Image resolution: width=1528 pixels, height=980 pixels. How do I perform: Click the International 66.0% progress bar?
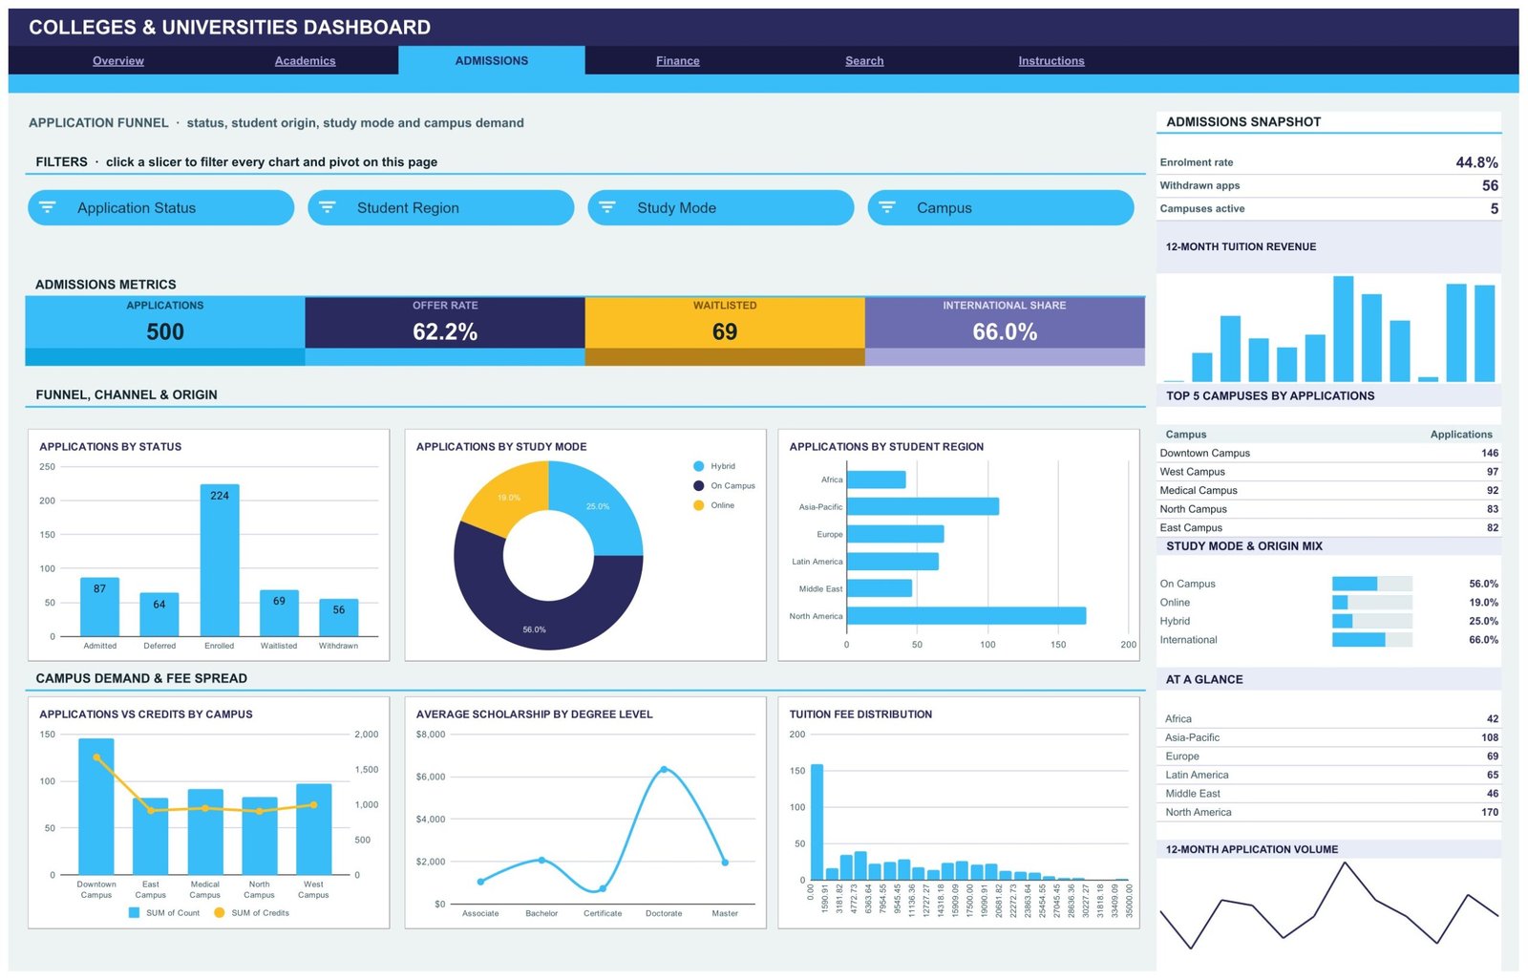pos(1372,640)
